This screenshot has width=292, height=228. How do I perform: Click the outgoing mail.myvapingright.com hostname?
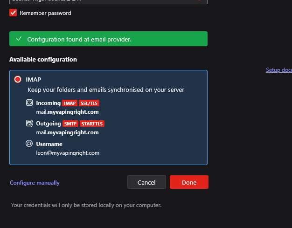click(x=67, y=132)
